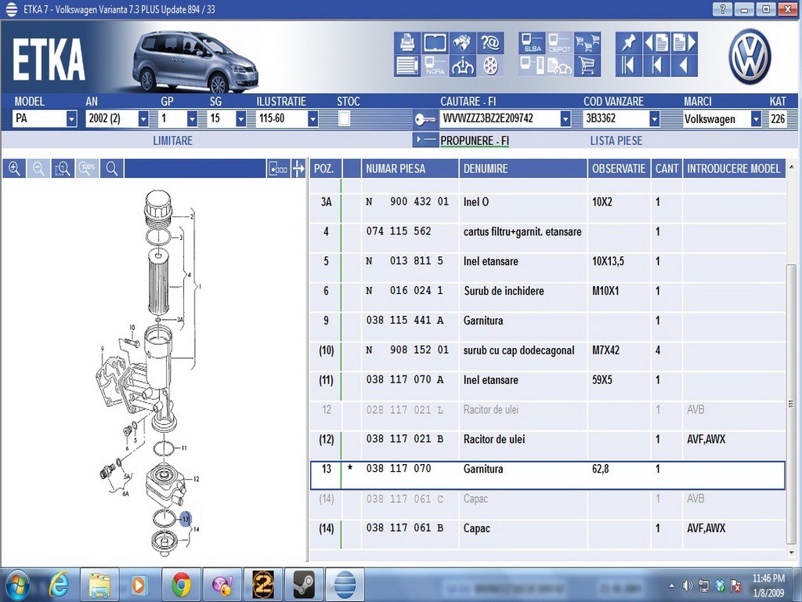Click the document and car icon

(559, 66)
